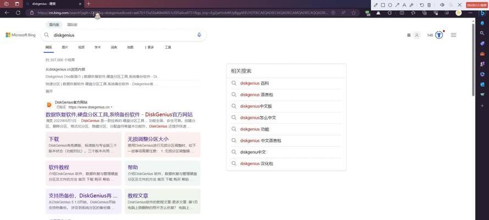The height and width of the screenshot is (220, 489).
Task: Open Rewards trophy medal icon
Action: [439, 35]
